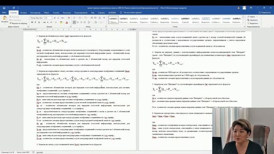This screenshot has width=274, height=154.
Task: Click word count in status bar
Action: click(x=23, y=152)
